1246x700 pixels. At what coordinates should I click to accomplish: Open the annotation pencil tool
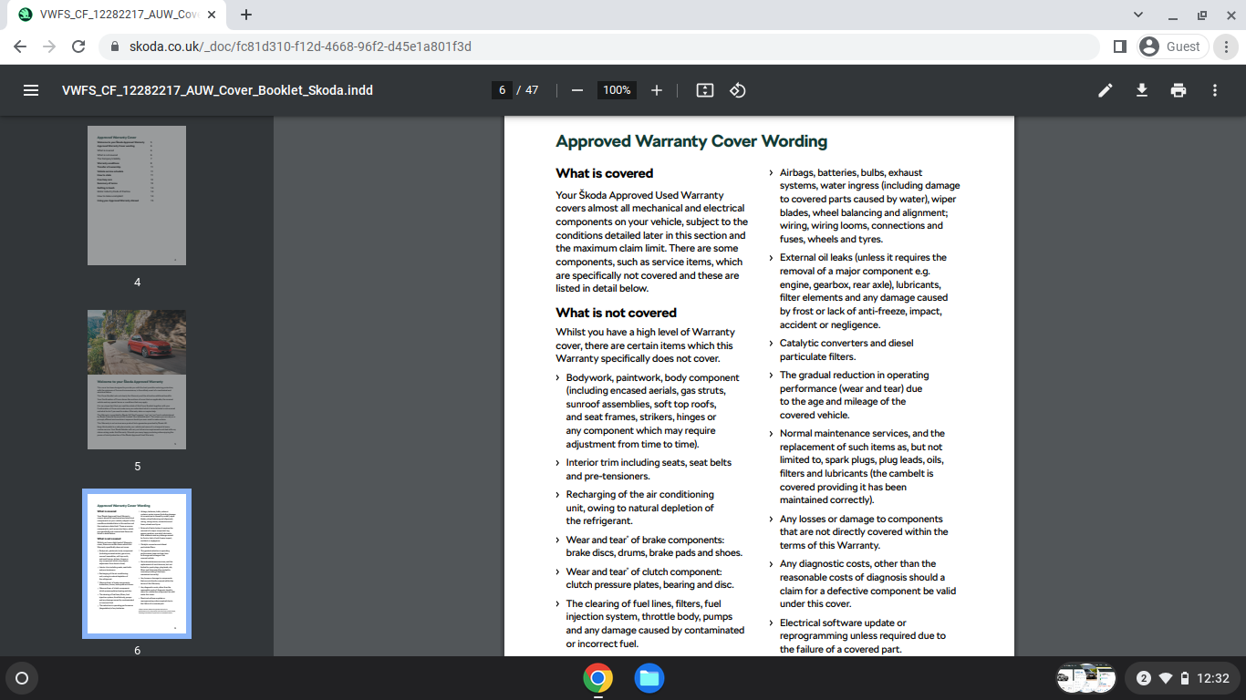pos(1106,90)
